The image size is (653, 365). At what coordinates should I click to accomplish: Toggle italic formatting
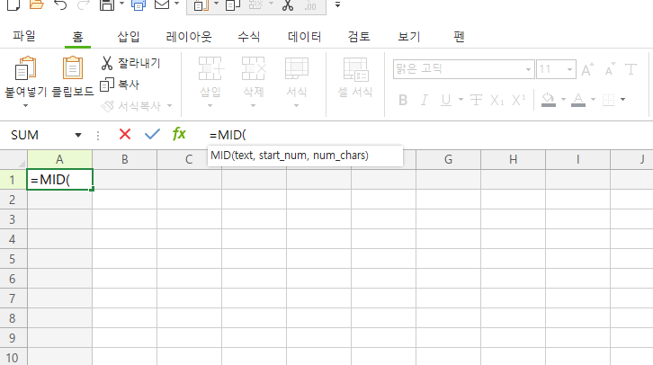tap(424, 100)
